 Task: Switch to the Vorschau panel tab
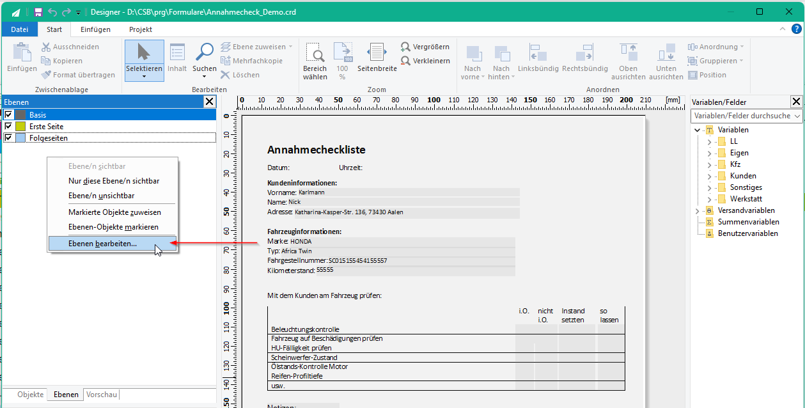(102, 395)
